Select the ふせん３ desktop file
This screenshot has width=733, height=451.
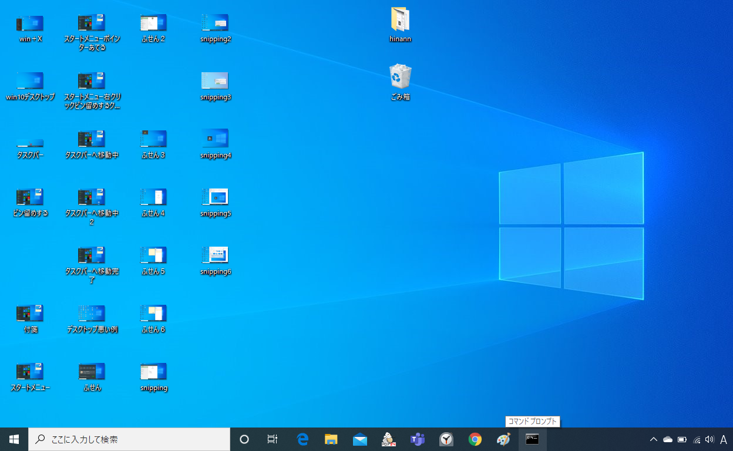(153, 145)
